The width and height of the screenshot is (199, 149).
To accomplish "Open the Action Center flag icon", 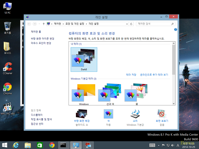I will [163, 145].
